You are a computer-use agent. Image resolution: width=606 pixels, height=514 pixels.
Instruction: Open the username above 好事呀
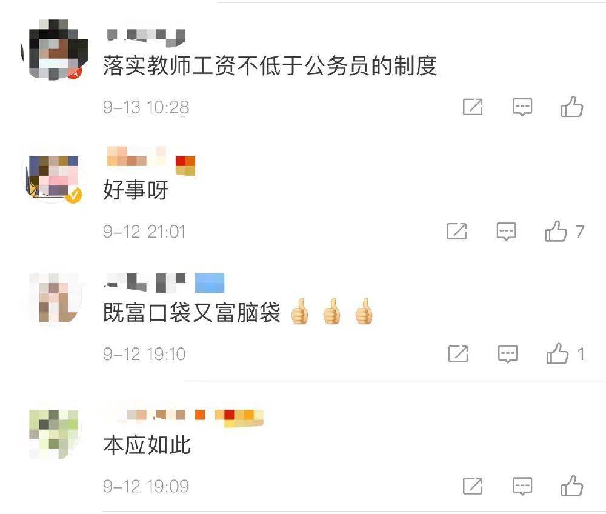coord(136,156)
